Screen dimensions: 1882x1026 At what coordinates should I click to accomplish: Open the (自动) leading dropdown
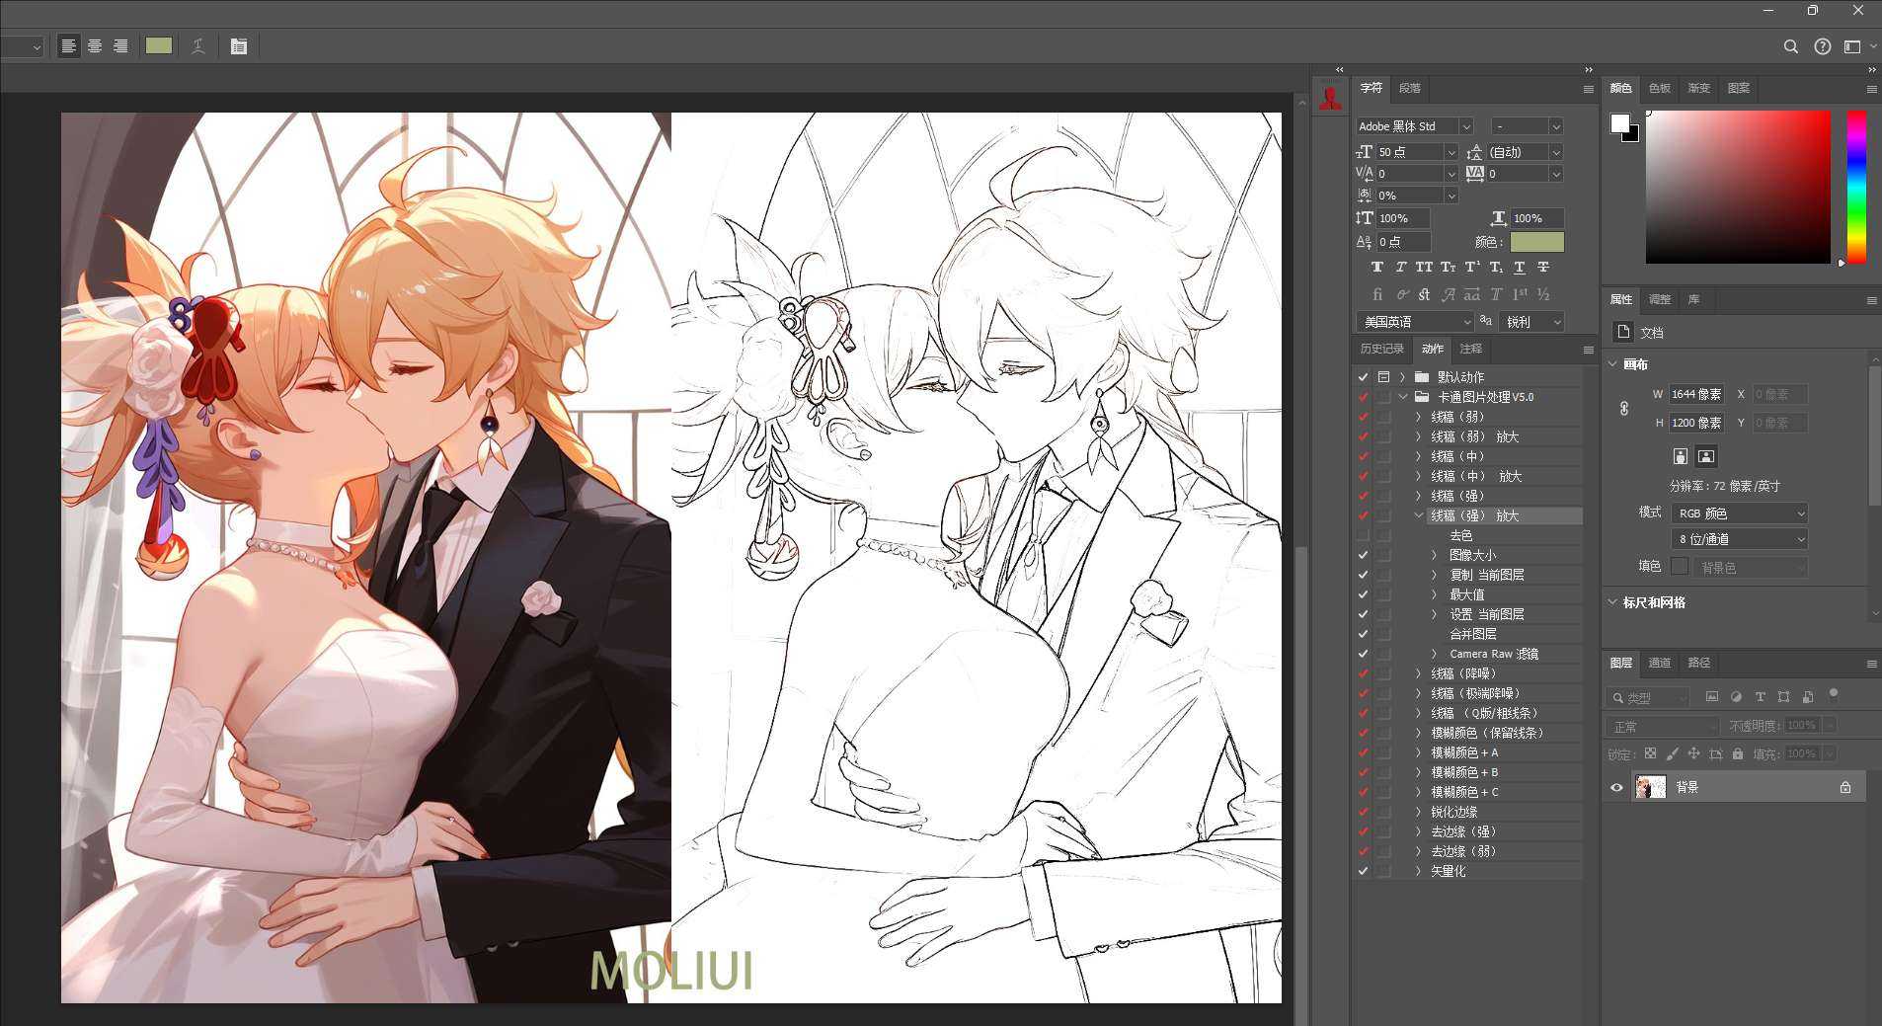tap(1555, 152)
